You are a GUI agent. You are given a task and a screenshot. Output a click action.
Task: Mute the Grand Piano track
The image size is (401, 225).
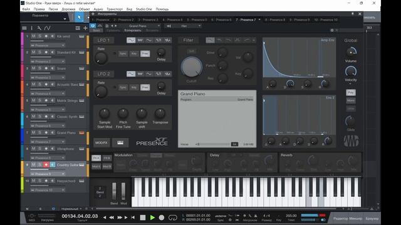coord(33,132)
